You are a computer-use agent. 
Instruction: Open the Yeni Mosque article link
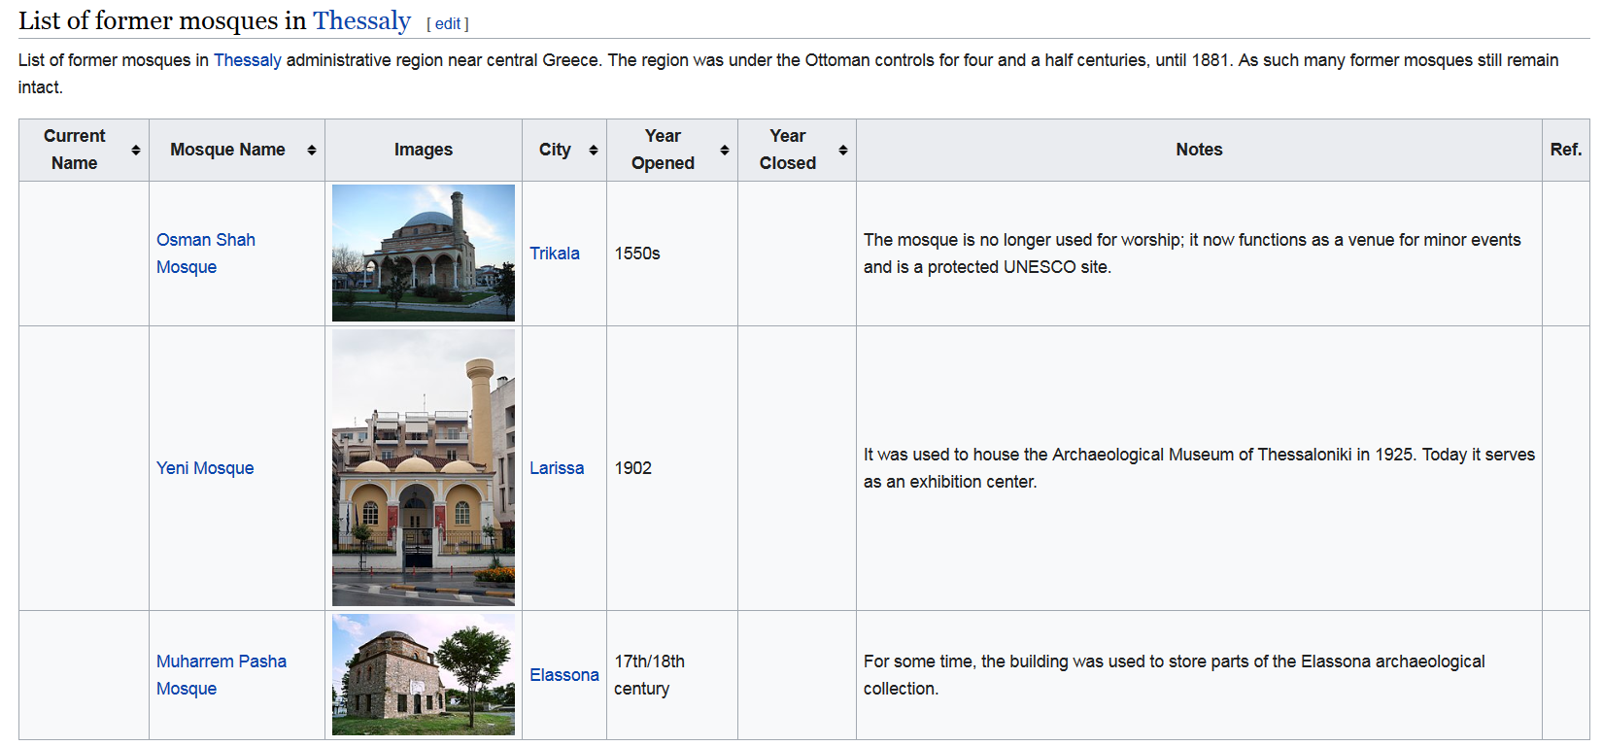point(205,468)
